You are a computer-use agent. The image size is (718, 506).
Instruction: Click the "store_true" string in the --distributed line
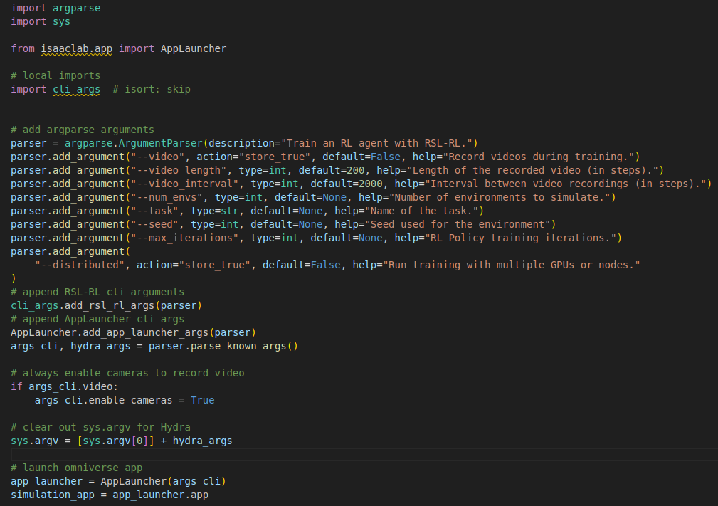pos(215,265)
